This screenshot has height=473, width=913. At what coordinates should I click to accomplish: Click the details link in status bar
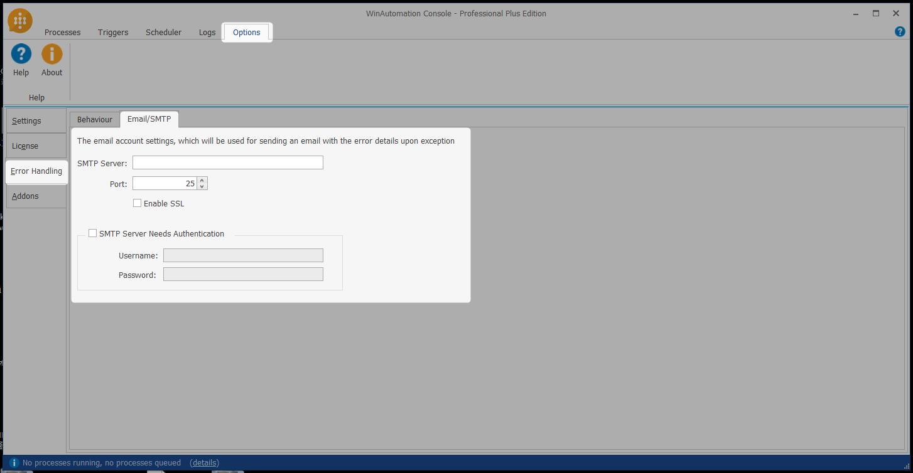tap(205, 463)
